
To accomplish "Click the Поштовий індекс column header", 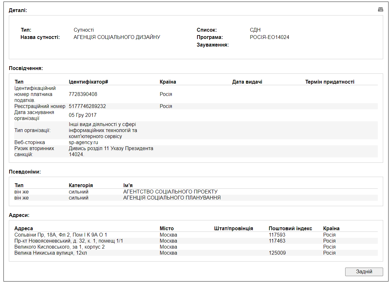I will (x=290, y=229).
